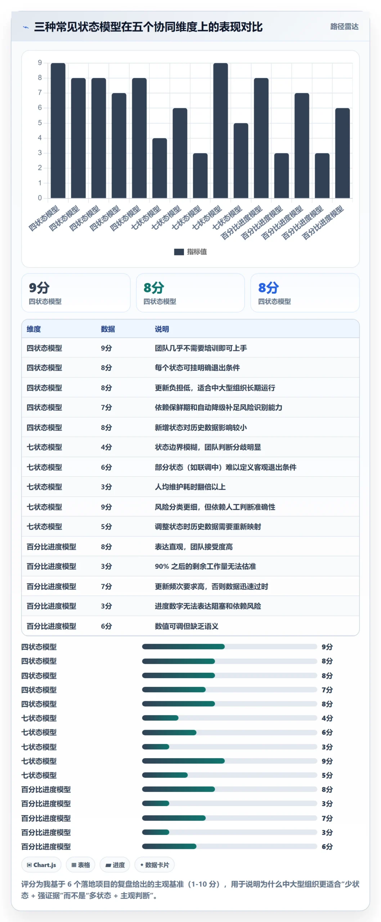Click the cell 状态边界模糊，团队判断分歧明显
The height and width of the screenshot is (922, 381).
[208, 447]
